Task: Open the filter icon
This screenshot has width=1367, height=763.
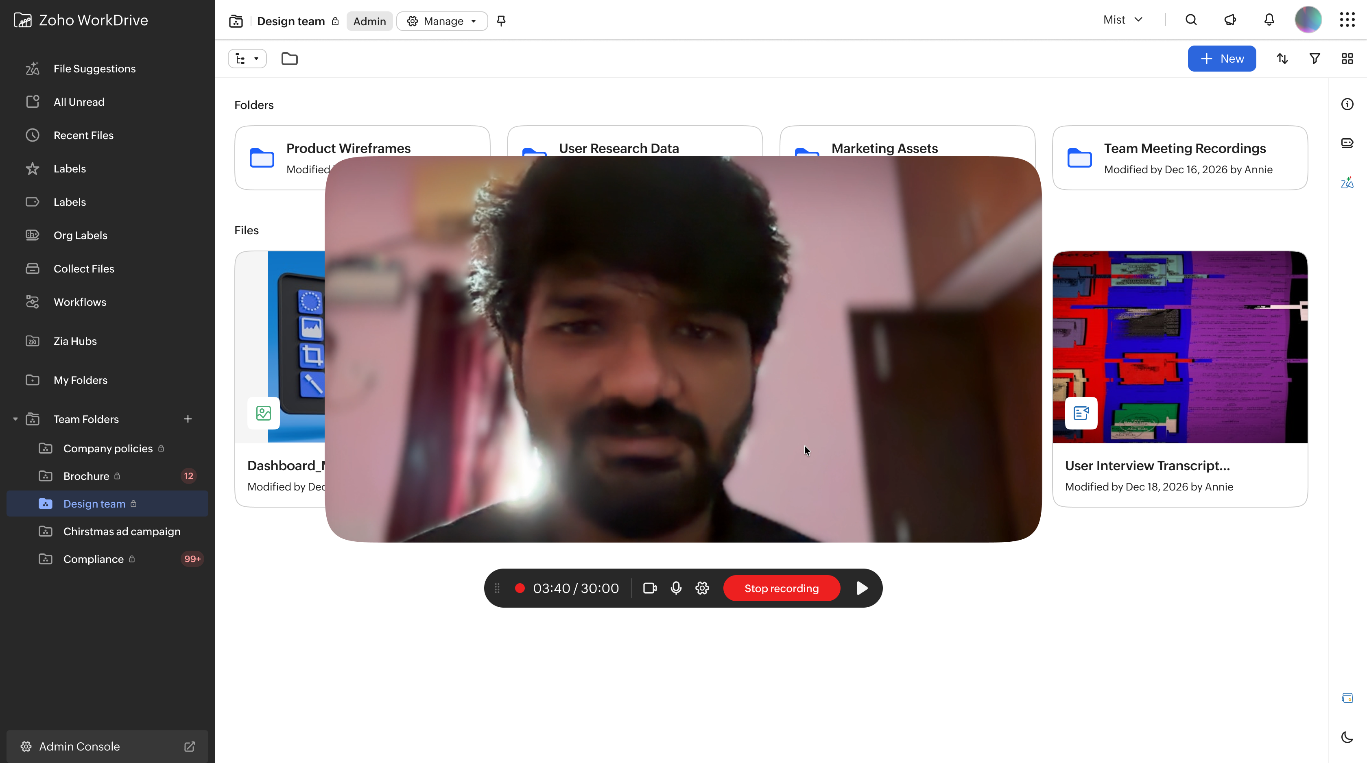Action: click(x=1315, y=59)
